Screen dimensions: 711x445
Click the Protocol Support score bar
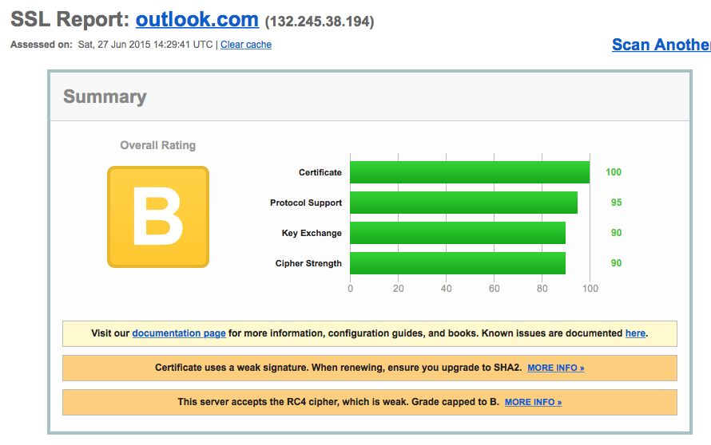[463, 203]
